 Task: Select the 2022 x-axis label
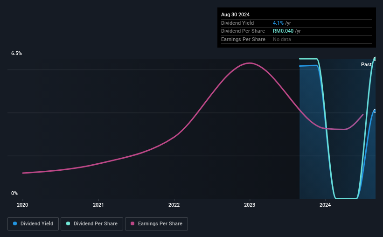pyautogui.click(x=174, y=205)
